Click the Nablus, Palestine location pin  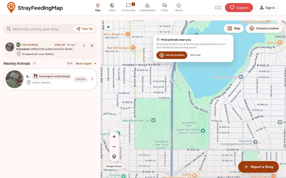[x=29, y=83]
